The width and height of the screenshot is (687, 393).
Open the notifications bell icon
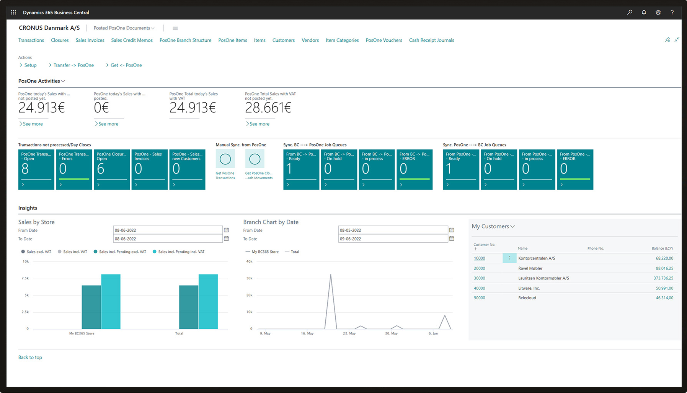pos(644,12)
